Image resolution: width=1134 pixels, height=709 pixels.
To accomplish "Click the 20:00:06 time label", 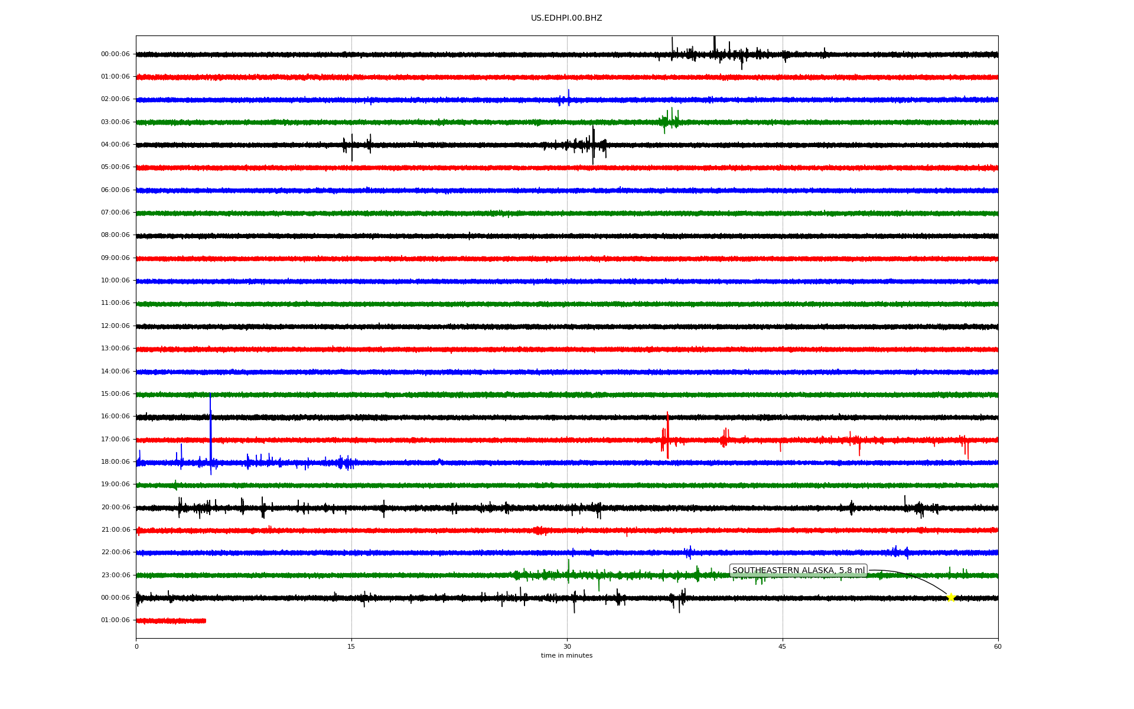I will click(x=115, y=508).
